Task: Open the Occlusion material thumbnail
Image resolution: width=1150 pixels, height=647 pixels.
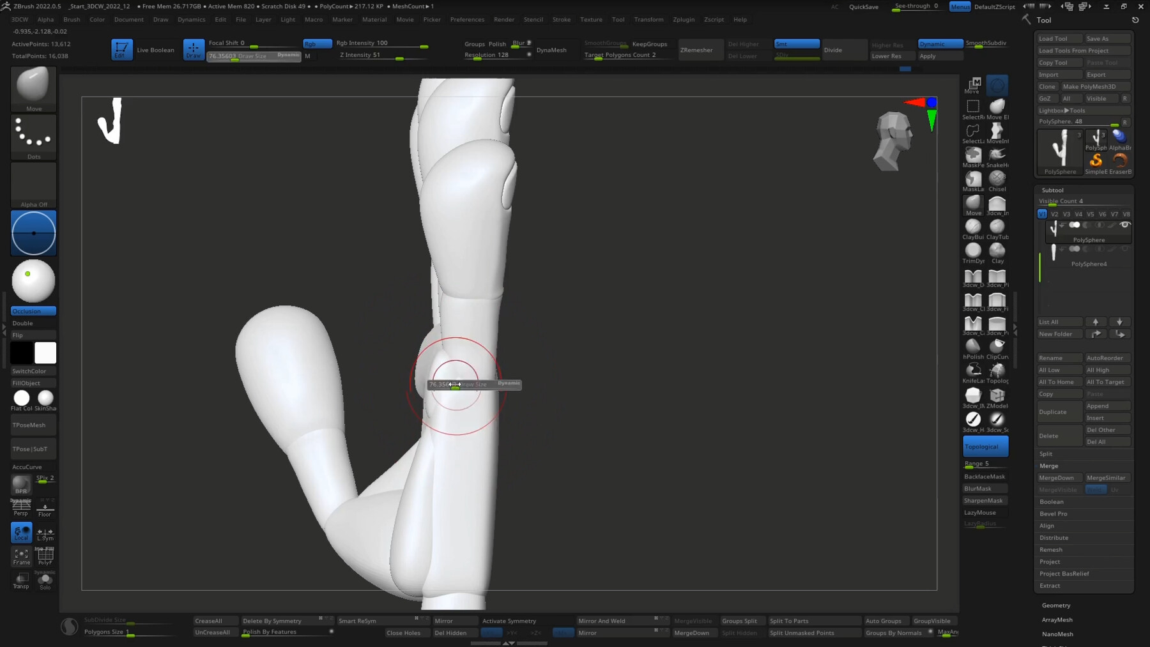Action: pyautogui.click(x=33, y=281)
